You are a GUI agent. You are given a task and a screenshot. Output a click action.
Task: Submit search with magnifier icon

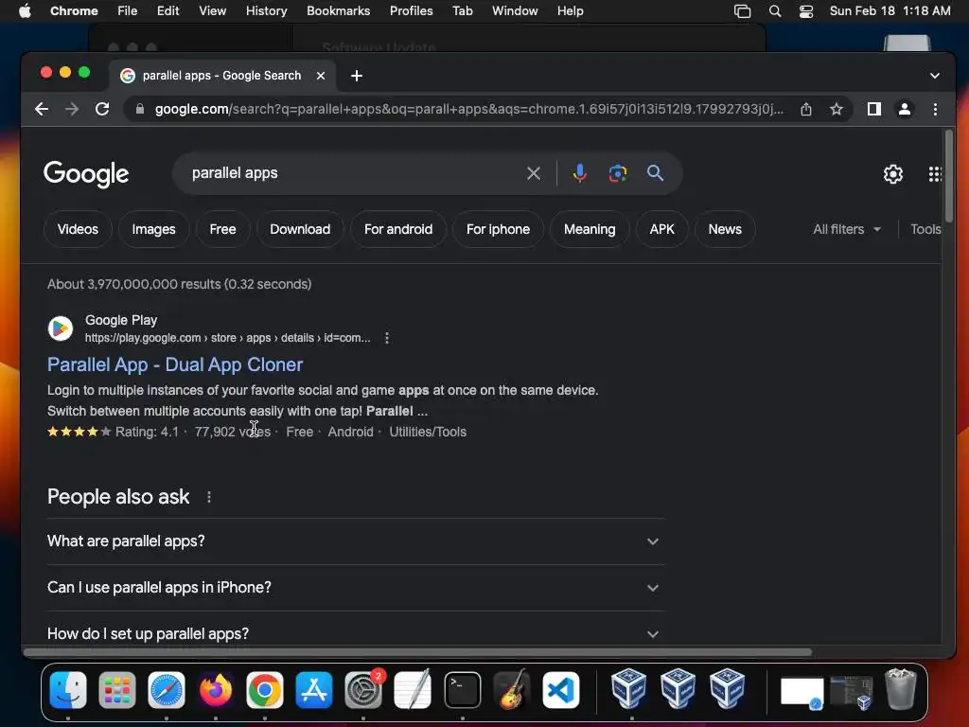coord(655,173)
